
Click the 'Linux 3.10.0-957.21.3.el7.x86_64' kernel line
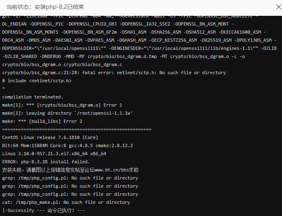point(54,154)
